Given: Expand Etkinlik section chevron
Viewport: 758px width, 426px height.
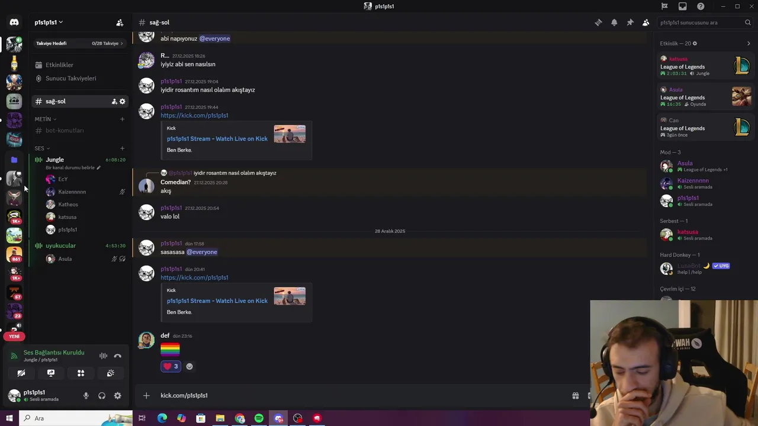Looking at the screenshot, I should point(749,43).
